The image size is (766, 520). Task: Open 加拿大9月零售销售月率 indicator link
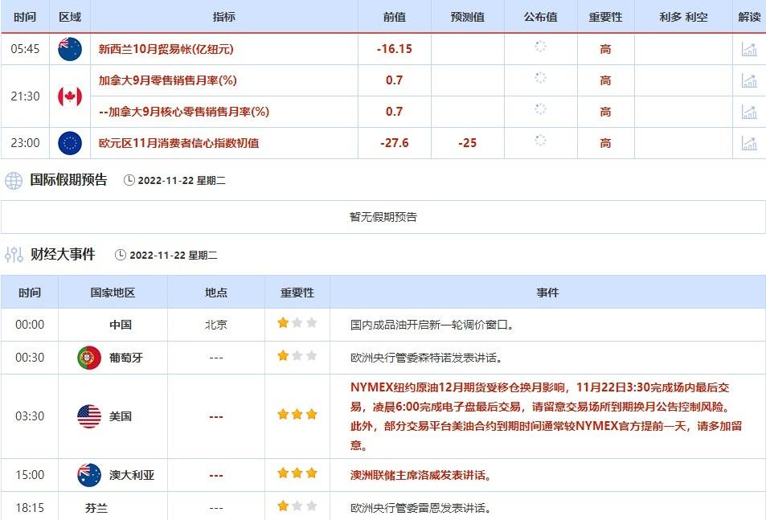tap(167, 80)
